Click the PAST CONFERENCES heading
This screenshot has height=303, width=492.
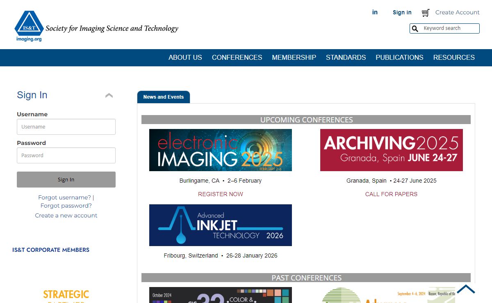click(306, 278)
